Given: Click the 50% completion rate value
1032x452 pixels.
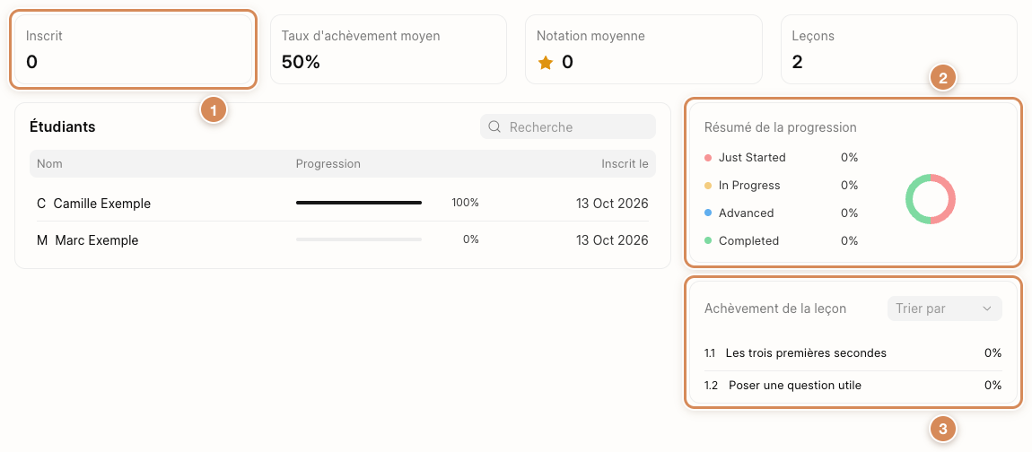Looking at the screenshot, I should coord(301,63).
